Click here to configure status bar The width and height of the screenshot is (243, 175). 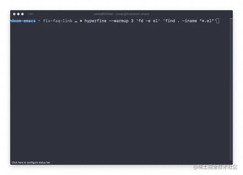[31, 163]
